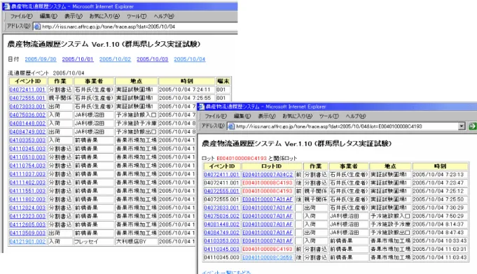
Task: Open event 04111037.003 link
Action: pos(27,174)
